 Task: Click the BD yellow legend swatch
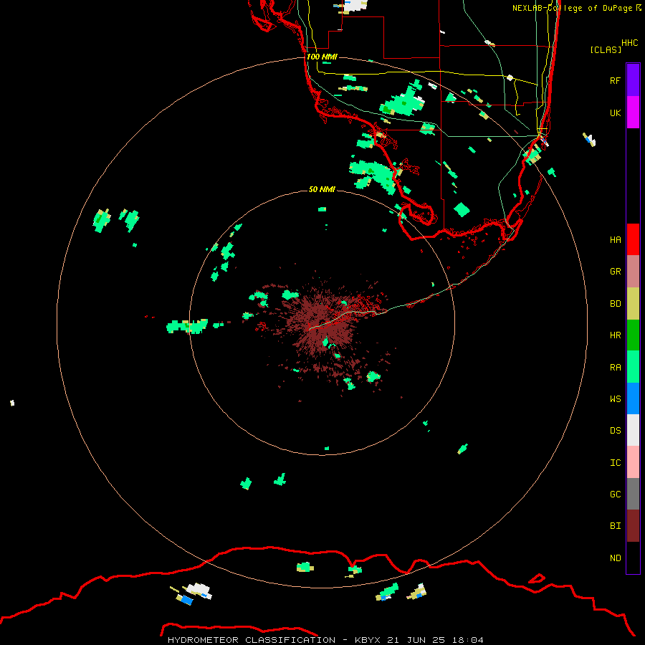[633, 303]
